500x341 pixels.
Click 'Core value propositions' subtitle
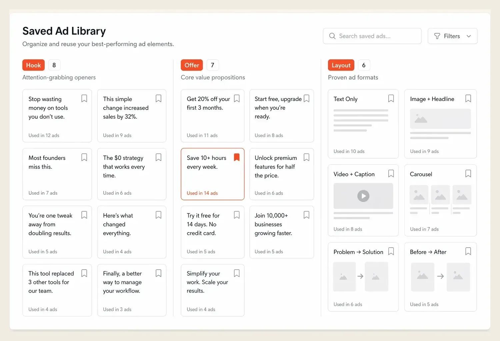click(x=213, y=77)
